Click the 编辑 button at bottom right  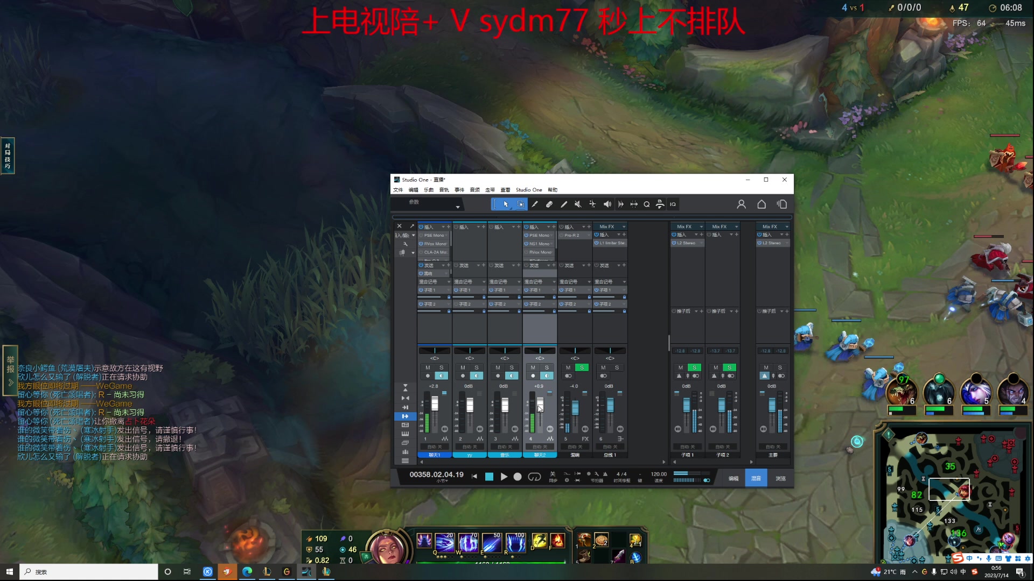point(733,478)
